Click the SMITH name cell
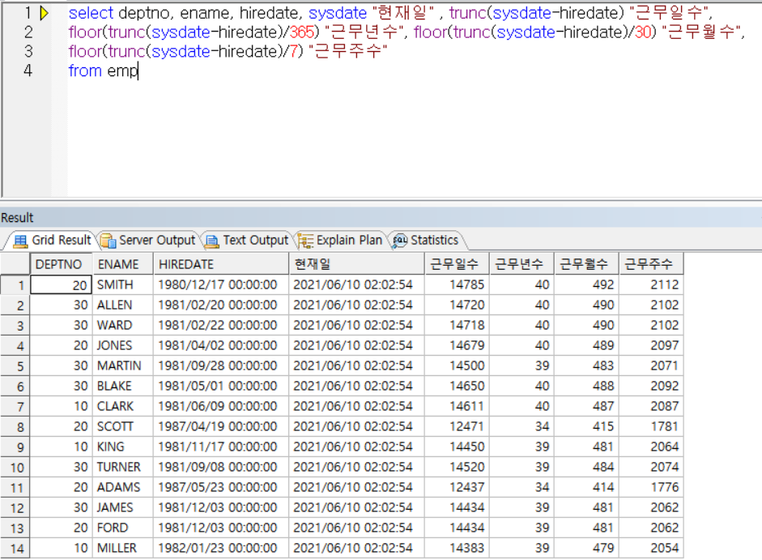The image size is (762, 560). coord(123,284)
